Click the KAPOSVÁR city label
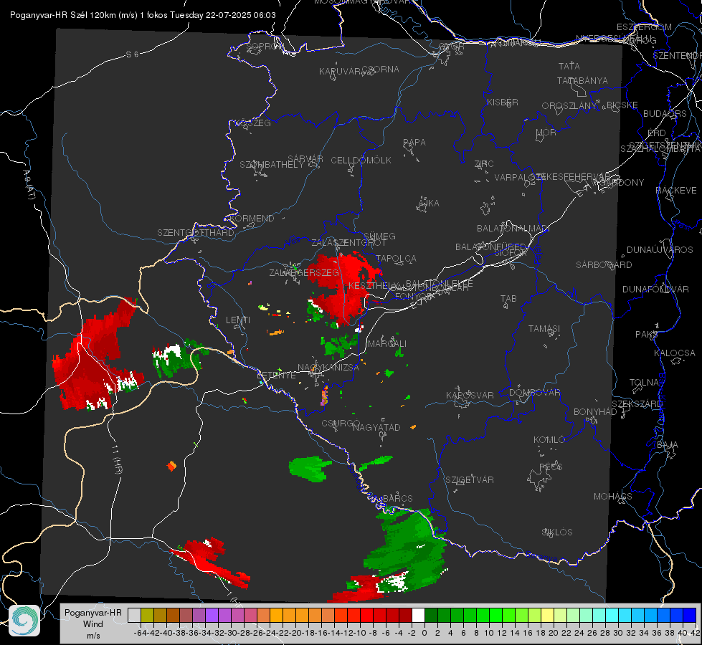Viewport: 702px width, 645px height. coord(470,396)
